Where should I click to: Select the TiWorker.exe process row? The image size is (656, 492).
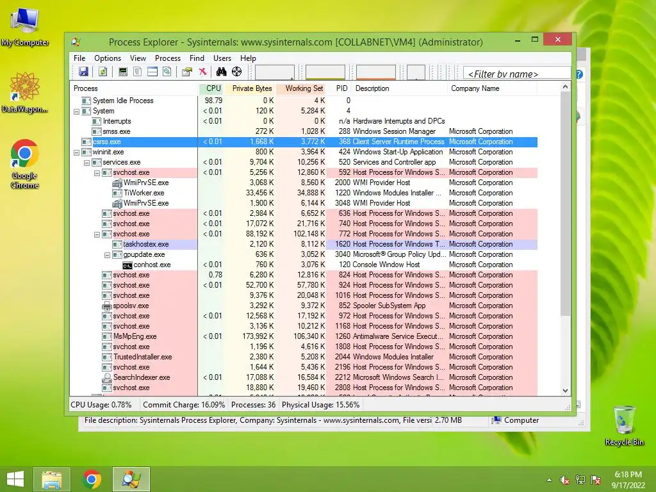click(x=303, y=193)
